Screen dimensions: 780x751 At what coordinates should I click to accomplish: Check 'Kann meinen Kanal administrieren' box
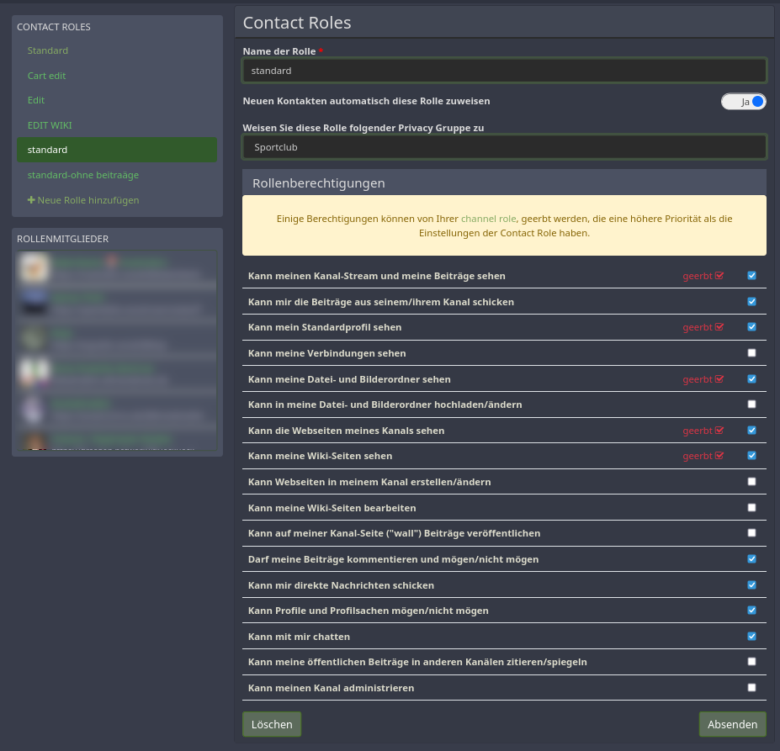click(x=751, y=688)
